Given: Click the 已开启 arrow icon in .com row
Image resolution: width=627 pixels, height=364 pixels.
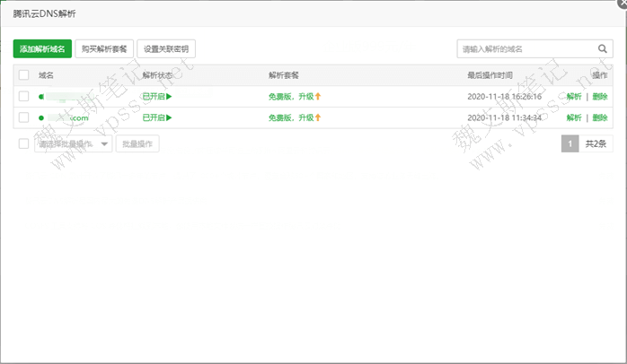Looking at the screenshot, I should [169, 117].
